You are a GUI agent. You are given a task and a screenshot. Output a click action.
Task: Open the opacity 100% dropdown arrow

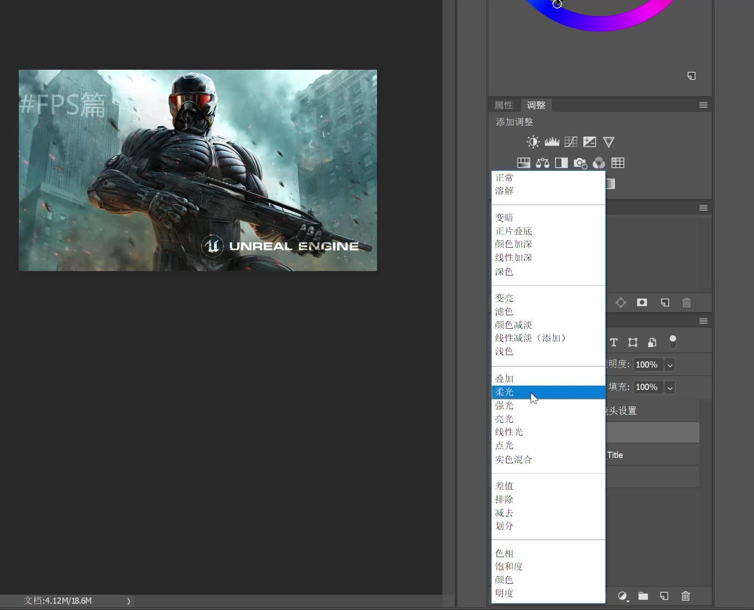pyautogui.click(x=670, y=365)
